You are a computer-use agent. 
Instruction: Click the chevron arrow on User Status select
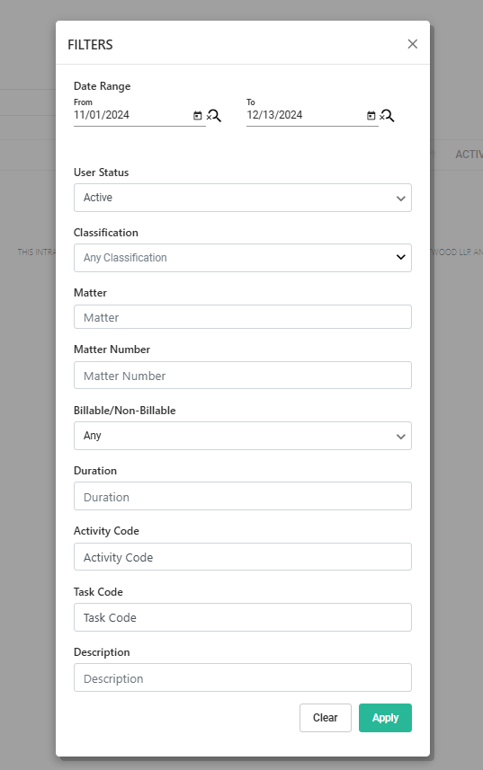click(401, 199)
